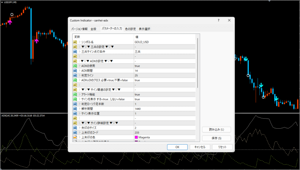300x170 pixels.
Task: Select the シンボル名 variable label
Action: [x=87, y=42]
